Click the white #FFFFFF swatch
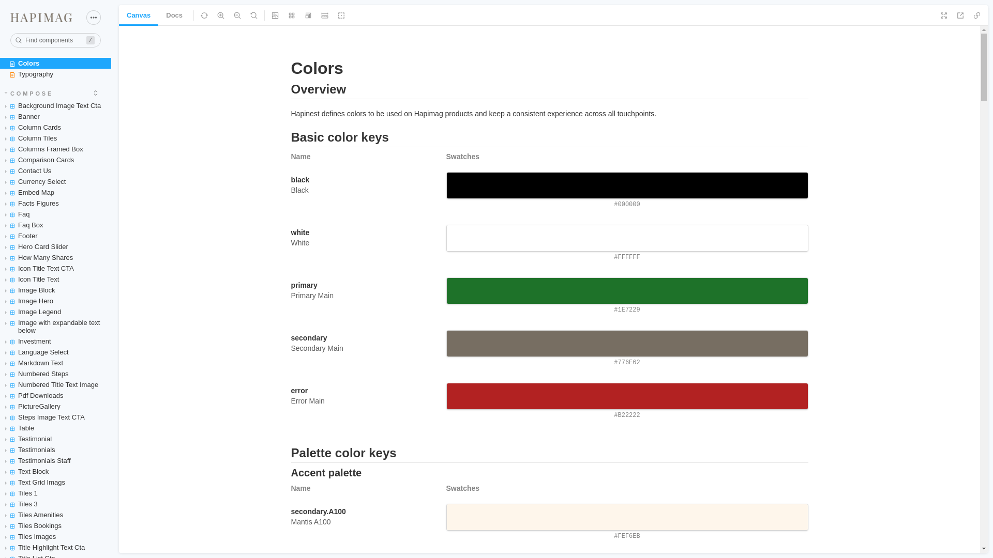Viewport: 993px width, 558px height. pyautogui.click(x=627, y=238)
